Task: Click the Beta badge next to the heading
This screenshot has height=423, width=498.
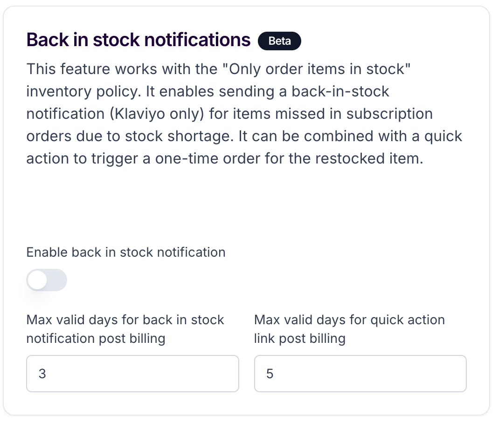Action: pos(279,41)
